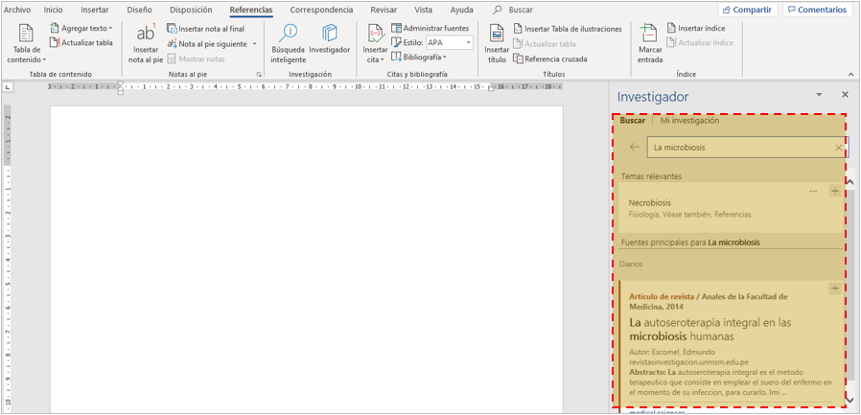Open the Archivo tab
861x415 pixels.
[17, 10]
